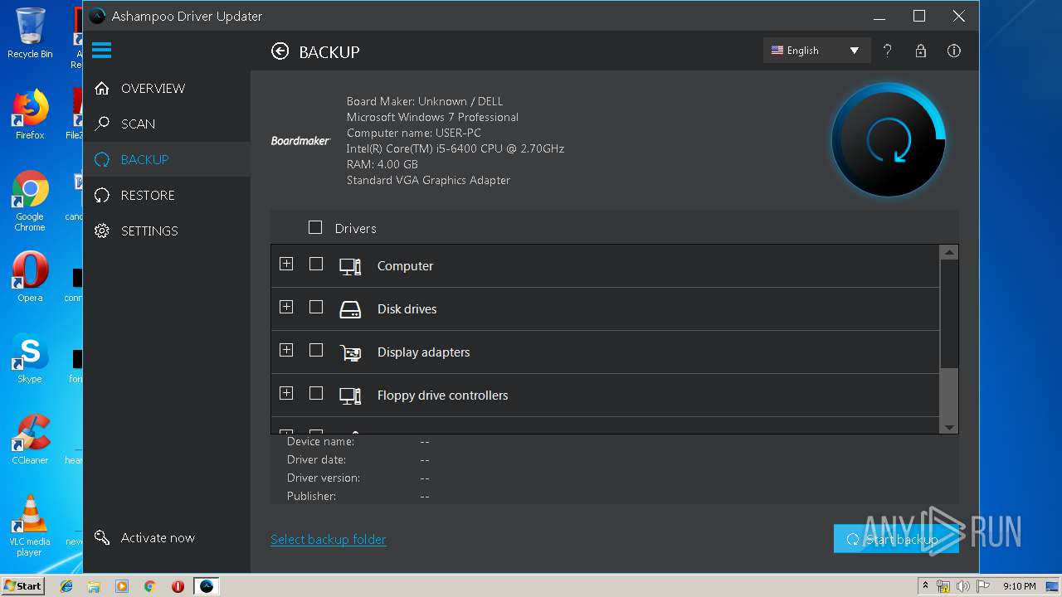Click the Disk drives category icon

point(350,309)
